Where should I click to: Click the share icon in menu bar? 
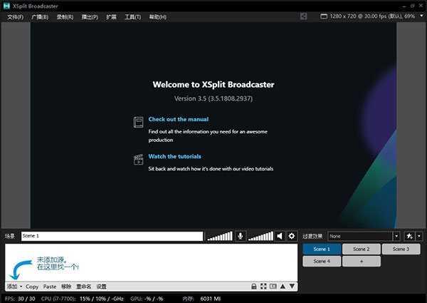305,16
